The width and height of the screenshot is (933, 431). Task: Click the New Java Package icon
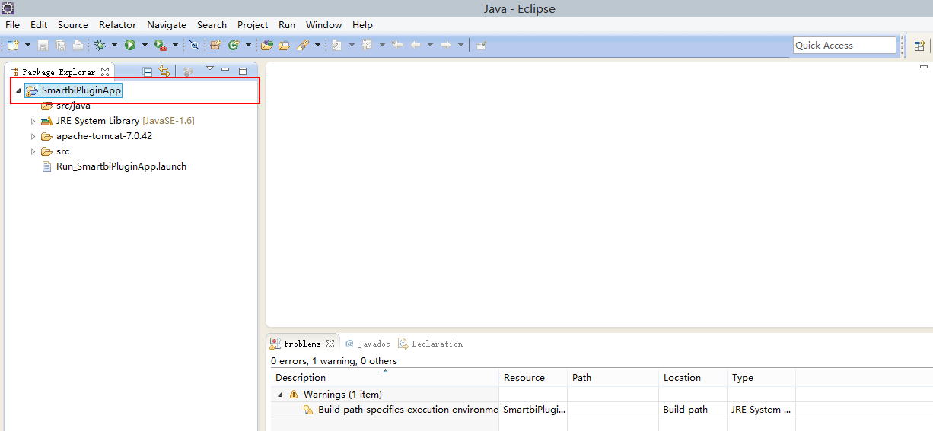point(215,46)
